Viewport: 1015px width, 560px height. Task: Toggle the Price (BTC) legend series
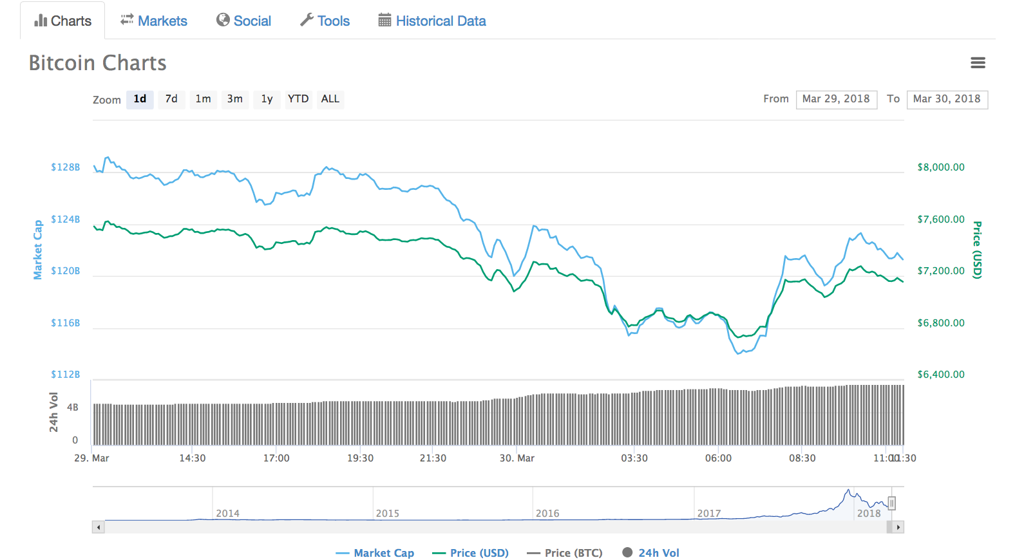565,553
